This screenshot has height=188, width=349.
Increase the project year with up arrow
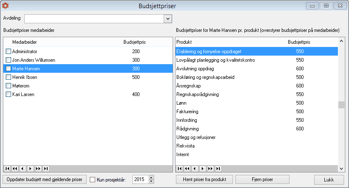point(151,178)
